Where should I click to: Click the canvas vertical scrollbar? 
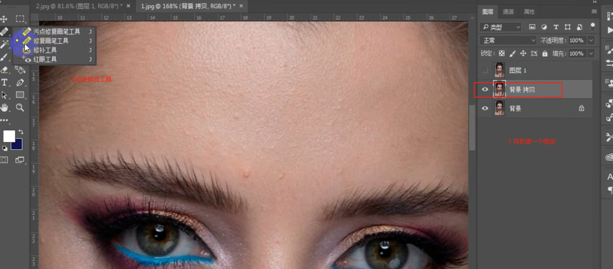(x=472, y=127)
